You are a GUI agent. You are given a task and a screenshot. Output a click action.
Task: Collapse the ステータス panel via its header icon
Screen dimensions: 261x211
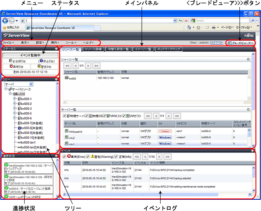click(x=56, y=49)
